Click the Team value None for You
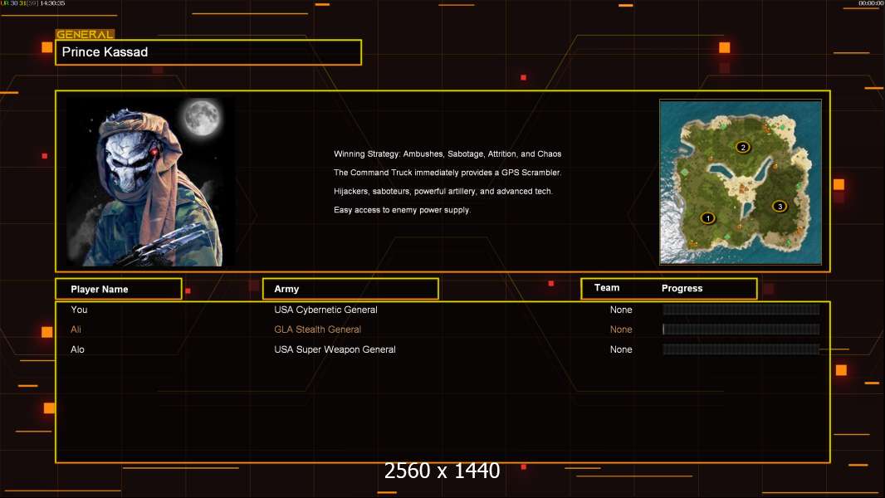This screenshot has height=498, width=885. pyautogui.click(x=621, y=310)
